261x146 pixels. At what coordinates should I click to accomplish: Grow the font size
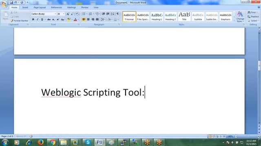click(x=68, y=14)
